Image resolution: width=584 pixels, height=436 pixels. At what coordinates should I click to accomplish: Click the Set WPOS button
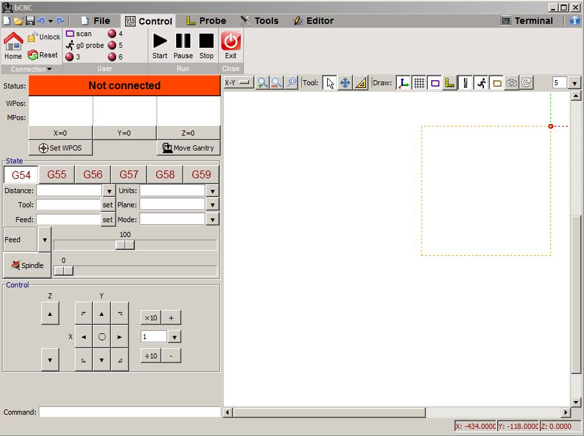(x=60, y=148)
